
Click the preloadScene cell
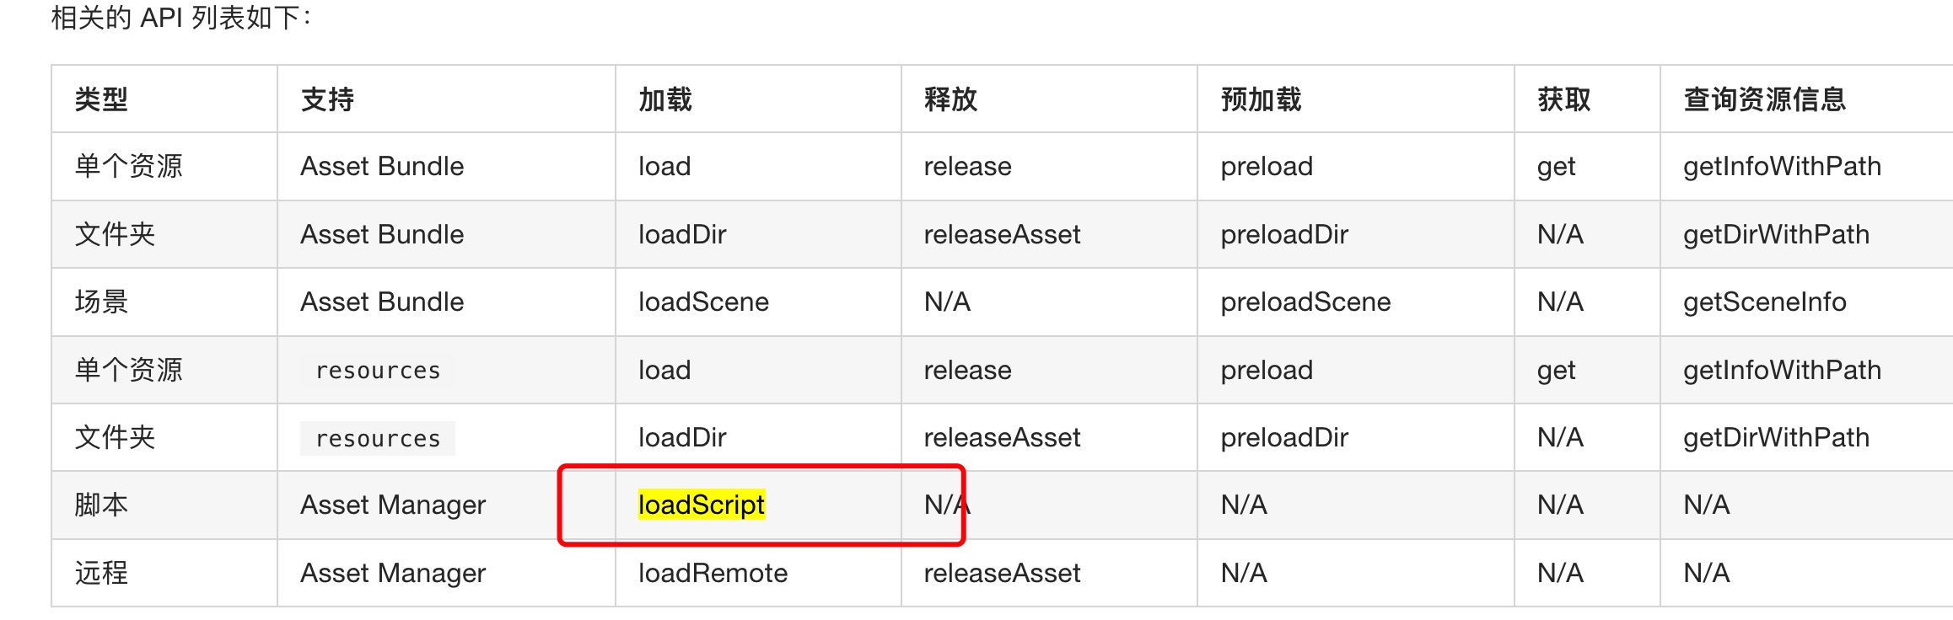(1305, 302)
